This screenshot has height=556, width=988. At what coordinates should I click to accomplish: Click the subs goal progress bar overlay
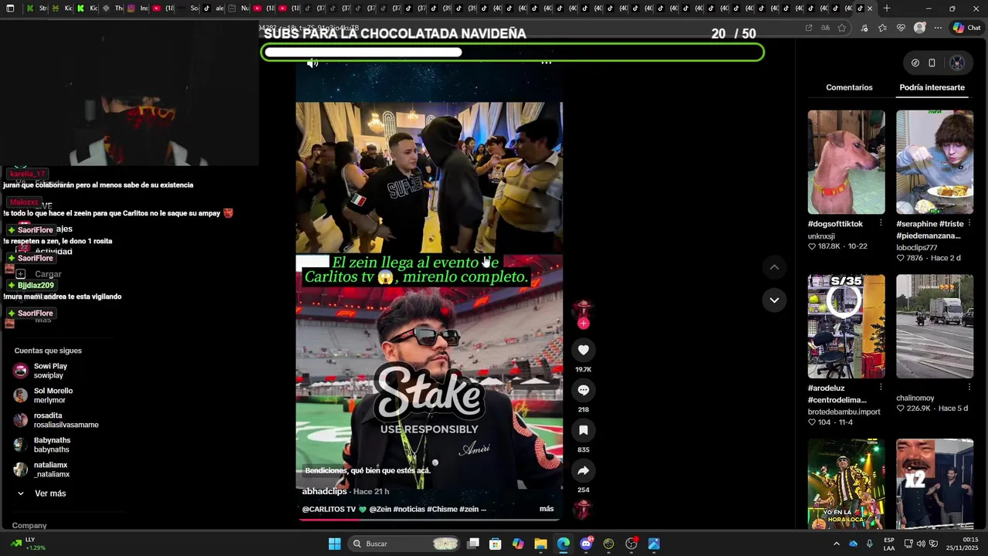coord(513,53)
